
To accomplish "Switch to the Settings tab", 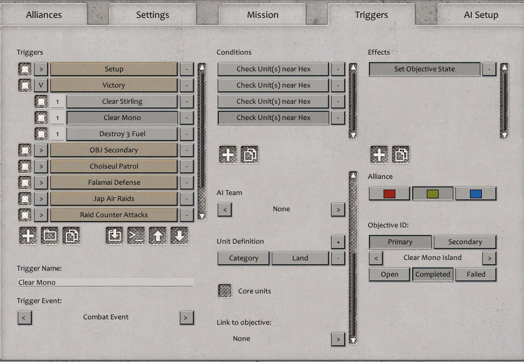I will 153,15.
